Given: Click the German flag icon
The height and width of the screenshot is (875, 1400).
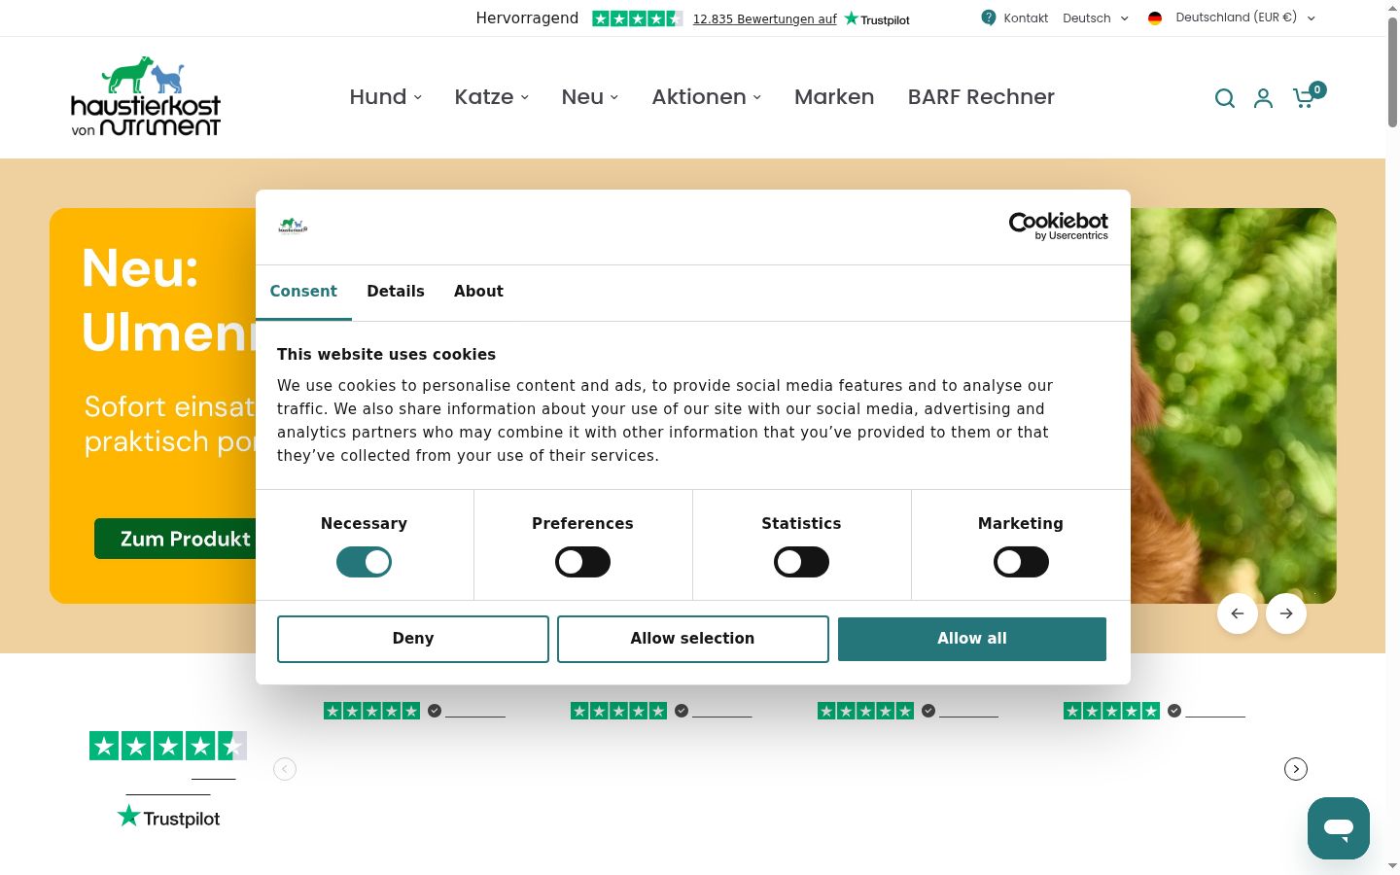Looking at the screenshot, I should point(1155,17).
